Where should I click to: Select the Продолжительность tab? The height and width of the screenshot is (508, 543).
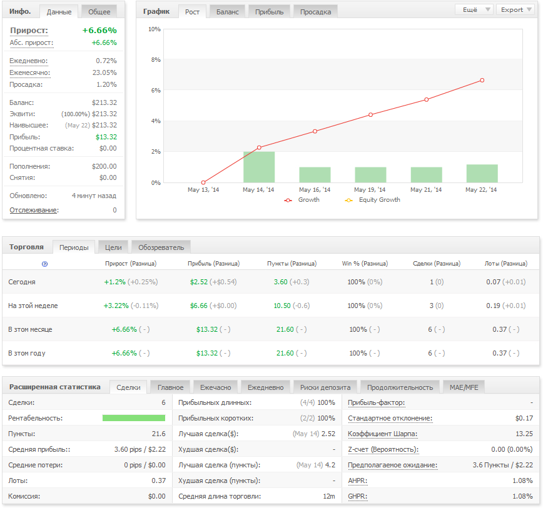(x=400, y=387)
